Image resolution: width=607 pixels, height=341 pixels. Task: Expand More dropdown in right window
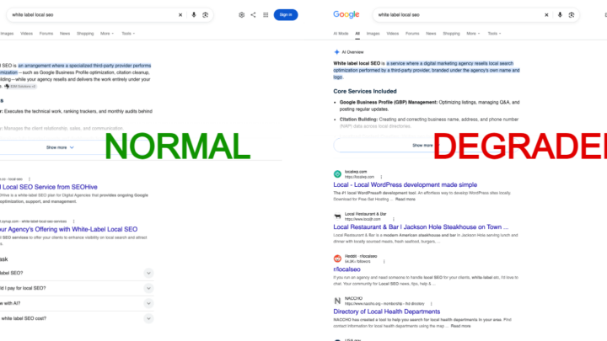pos(473,34)
